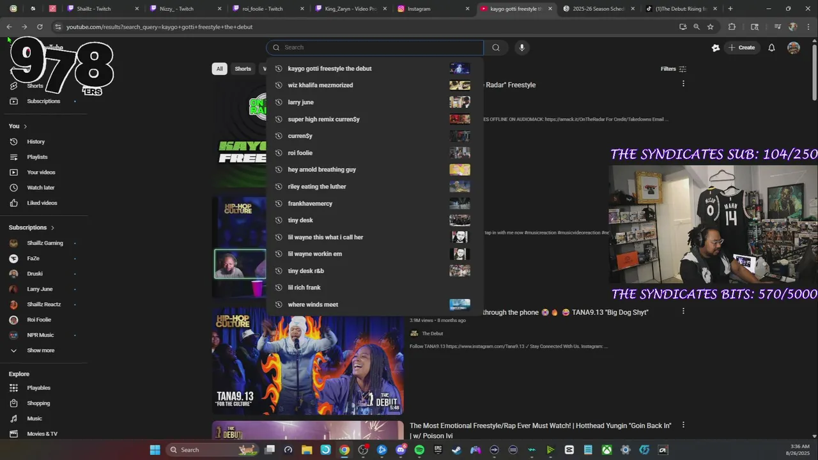Select the Shorts filter chip
Screen dimensions: 818x460
[x=243, y=69]
